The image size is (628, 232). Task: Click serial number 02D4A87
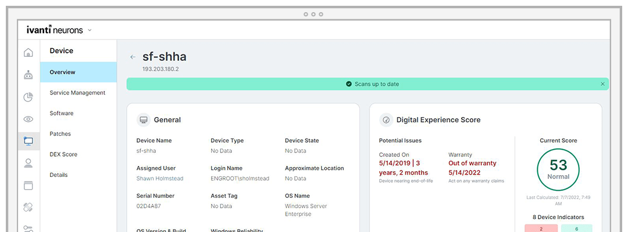tap(149, 206)
